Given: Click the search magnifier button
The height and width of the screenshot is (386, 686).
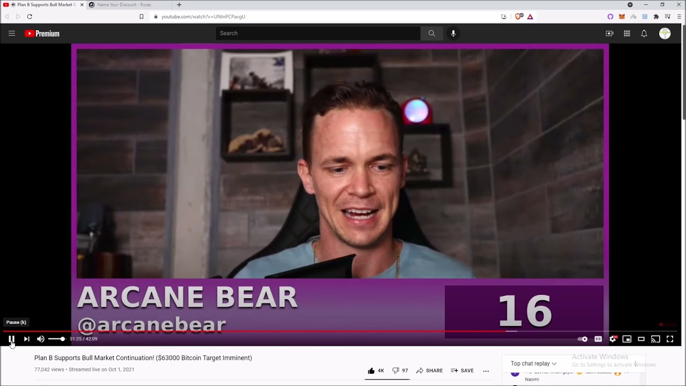Looking at the screenshot, I should click(x=431, y=33).
